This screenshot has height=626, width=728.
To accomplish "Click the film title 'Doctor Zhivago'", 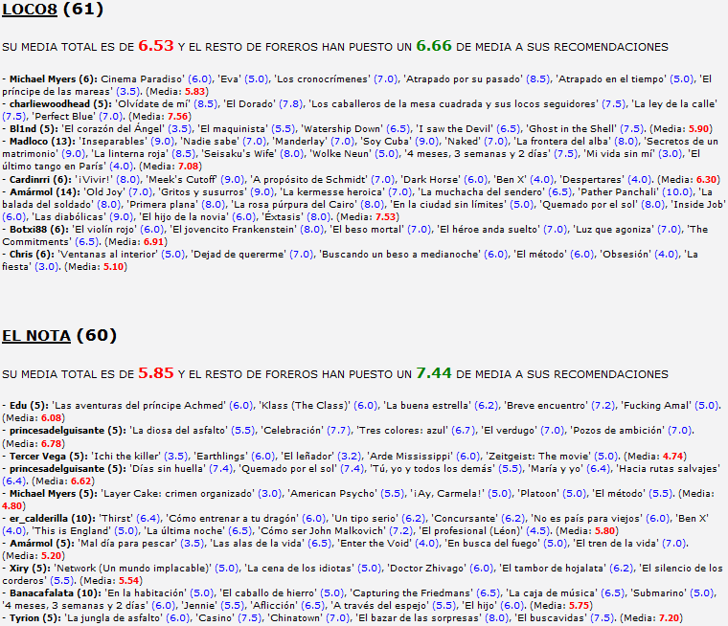I will tap(426, 569).
